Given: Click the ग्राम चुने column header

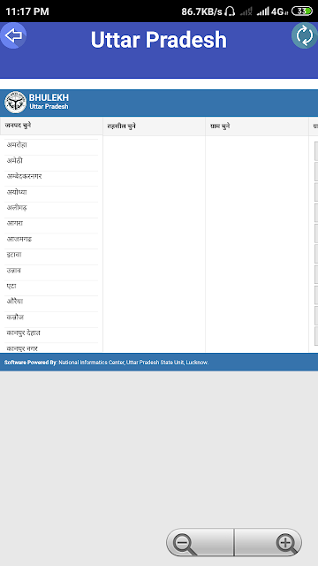Looking at the screenshot, I should point(257,126).
